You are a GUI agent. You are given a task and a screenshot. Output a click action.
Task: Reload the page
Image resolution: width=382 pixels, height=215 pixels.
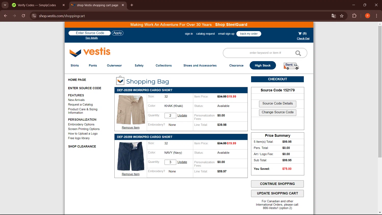click(23, 16)
